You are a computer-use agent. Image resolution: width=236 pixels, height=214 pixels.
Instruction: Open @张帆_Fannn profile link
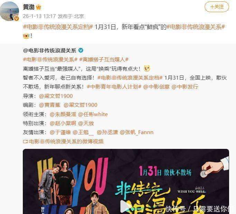pos(137,132)
